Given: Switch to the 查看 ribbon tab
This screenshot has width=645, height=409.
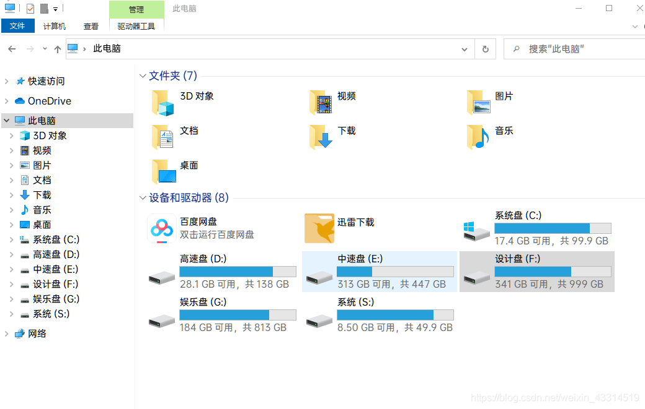Looking at the screenshot, I should [x=91, y=26].
